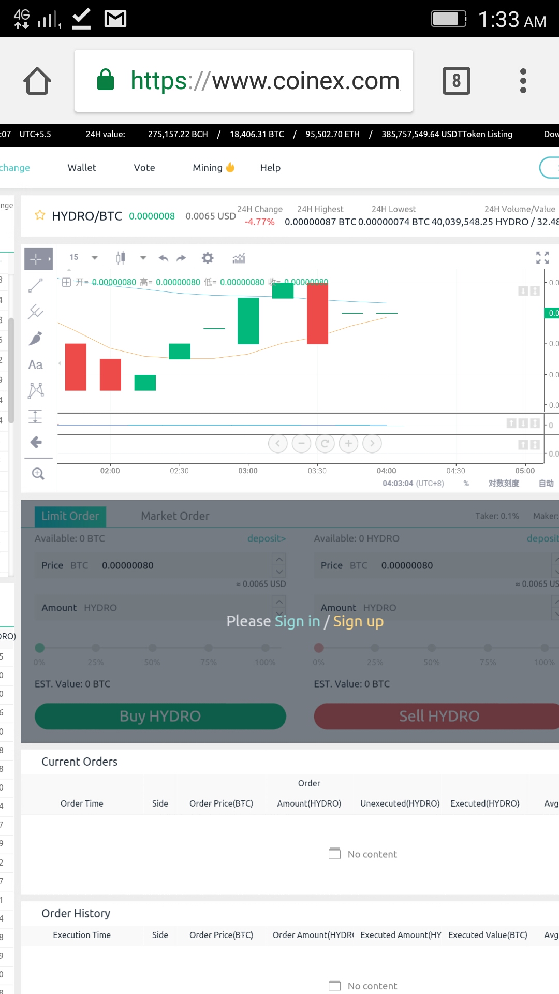The width and height of the screenshot is (559, 994).
Task: Open the browser three-dot menu
Action: click(523, 81)
